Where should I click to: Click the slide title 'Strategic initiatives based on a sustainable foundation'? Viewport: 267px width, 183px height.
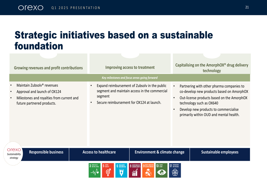114,40
